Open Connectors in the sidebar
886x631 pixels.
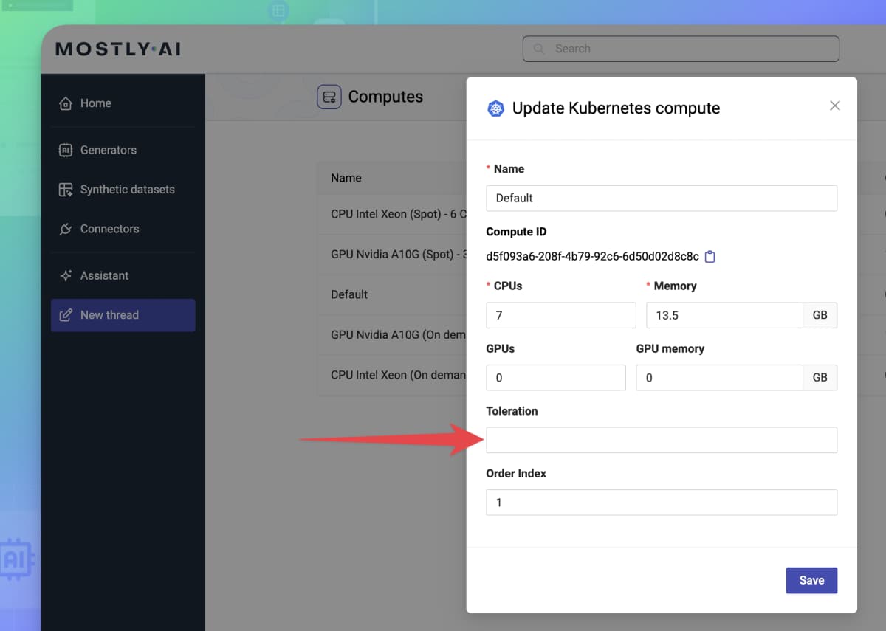click(x=109, y=229)
